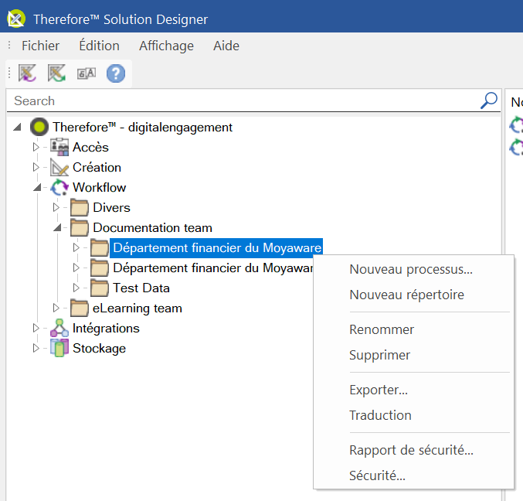Click the Divers folder icon
This screenshot has width=523, height=501.
click(x=80, y=207)
